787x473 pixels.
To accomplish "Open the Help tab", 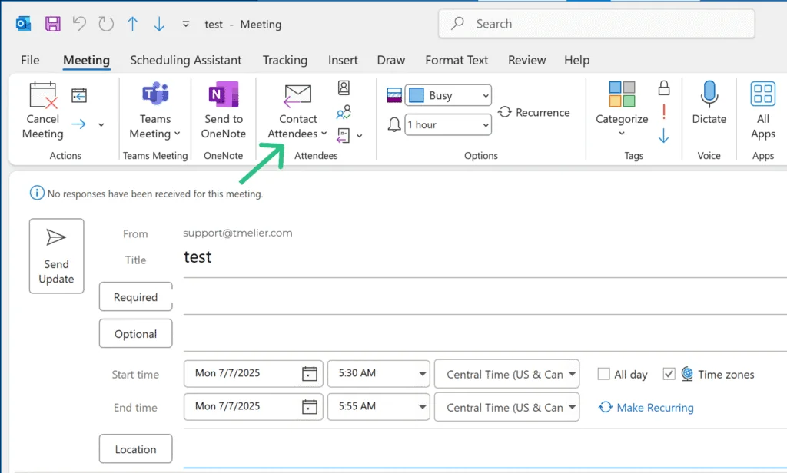I will (x=576, y=60).
